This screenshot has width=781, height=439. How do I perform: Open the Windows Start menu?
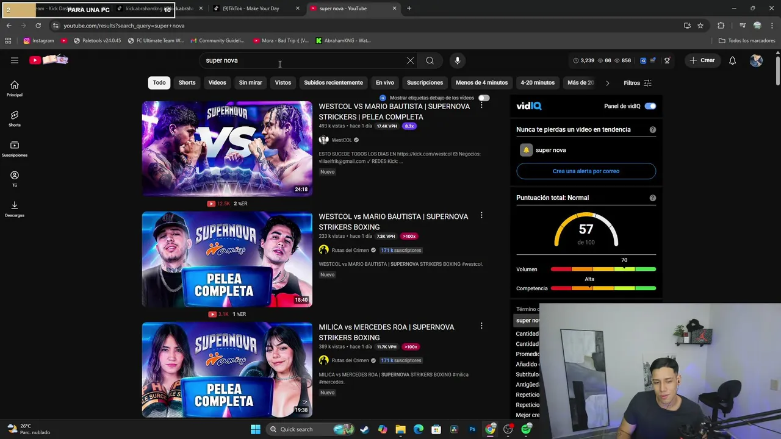click(x=256, y=429)
